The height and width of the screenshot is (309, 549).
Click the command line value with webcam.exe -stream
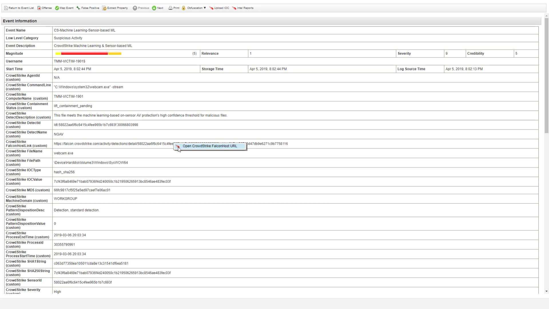[88, 87]
